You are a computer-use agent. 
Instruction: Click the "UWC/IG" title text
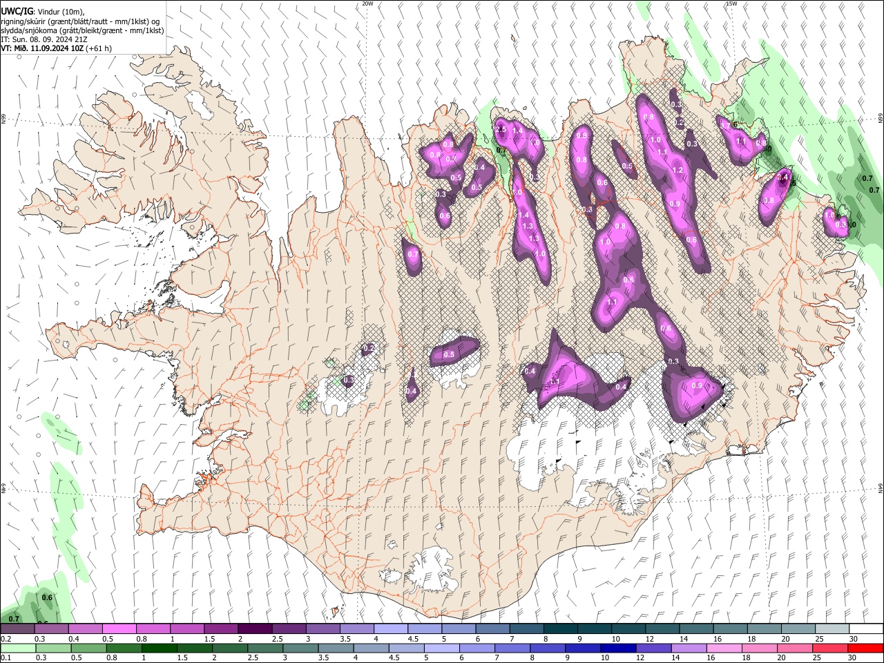(x=17, y=10)
